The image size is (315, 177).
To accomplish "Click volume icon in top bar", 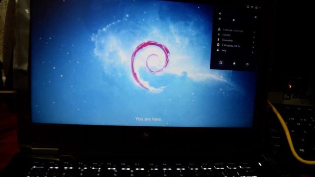I will 252,7.
